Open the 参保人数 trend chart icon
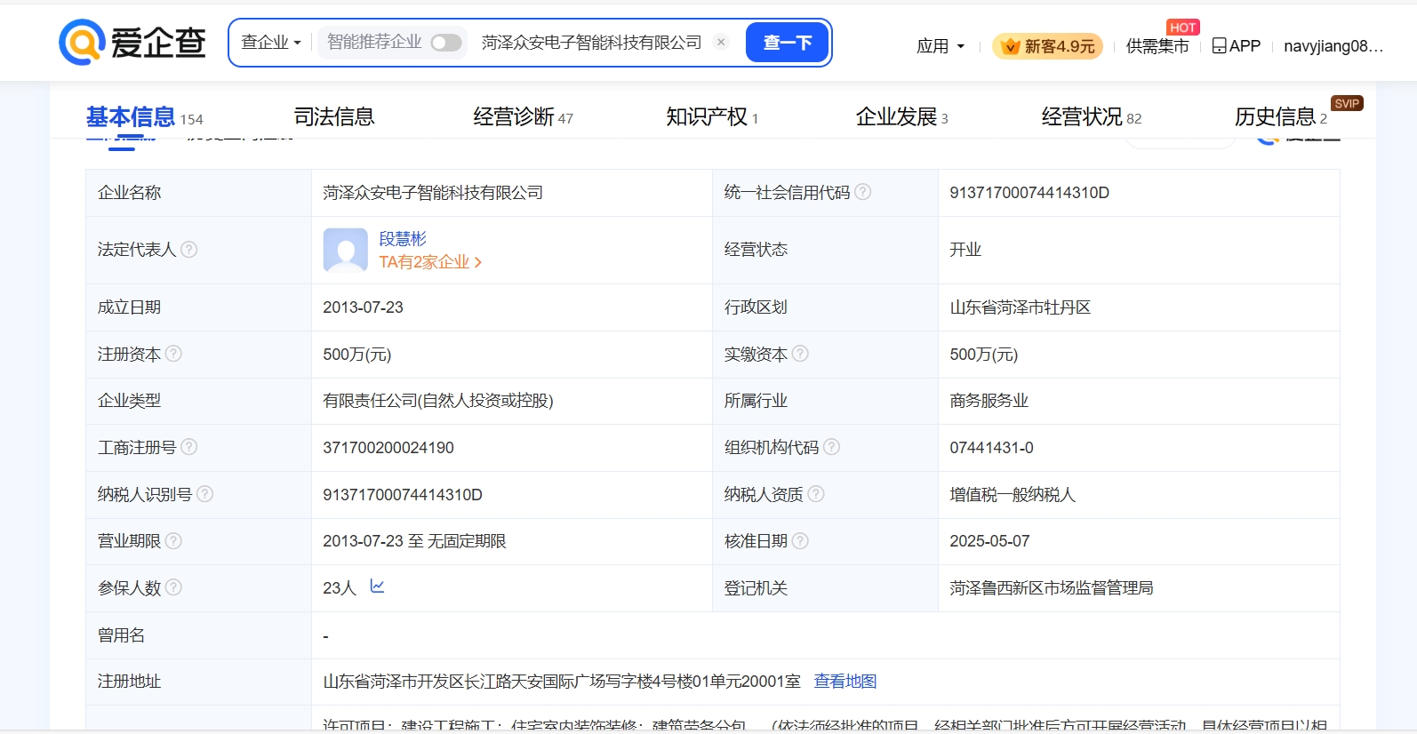Screen dimensions: 1417x734 click(377, 586)
